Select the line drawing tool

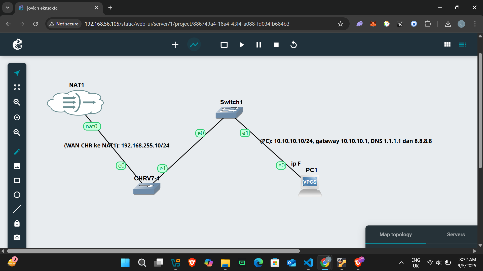pos(17,209)
